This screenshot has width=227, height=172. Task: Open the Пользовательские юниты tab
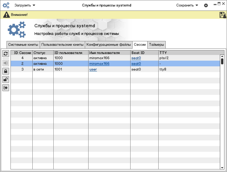coord(62,45)
